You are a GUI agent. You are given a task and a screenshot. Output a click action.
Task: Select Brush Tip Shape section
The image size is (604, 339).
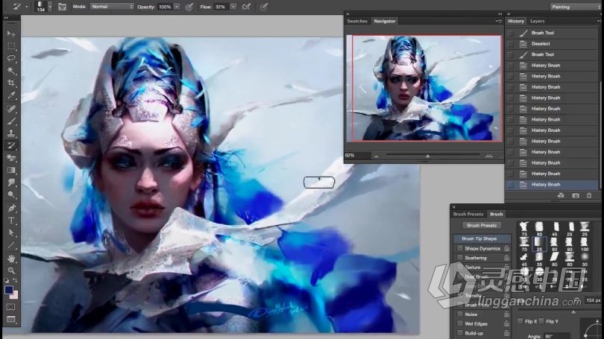(482, 238)
